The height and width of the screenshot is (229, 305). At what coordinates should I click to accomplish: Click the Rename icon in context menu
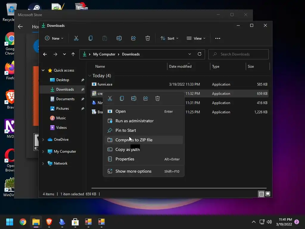[134, 98]
